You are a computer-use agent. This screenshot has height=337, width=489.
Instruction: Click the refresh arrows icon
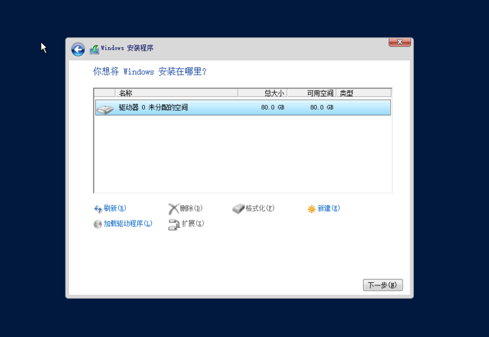pyautogui.click(x=98, y=209)
